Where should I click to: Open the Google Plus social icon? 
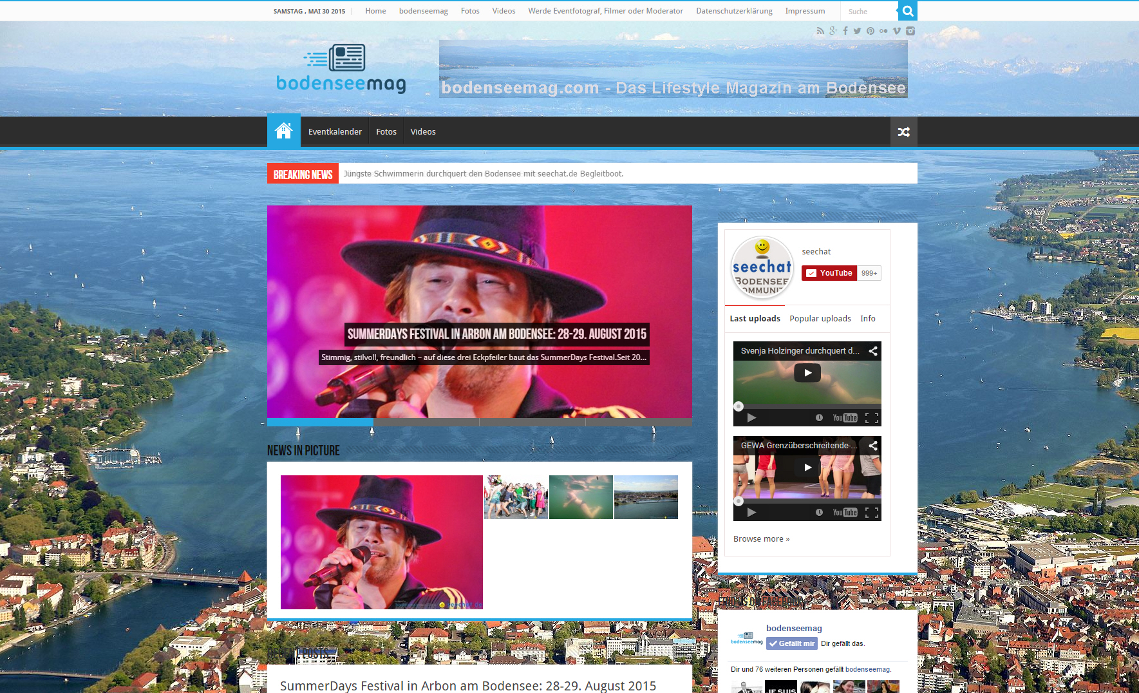tap(833, 31)
